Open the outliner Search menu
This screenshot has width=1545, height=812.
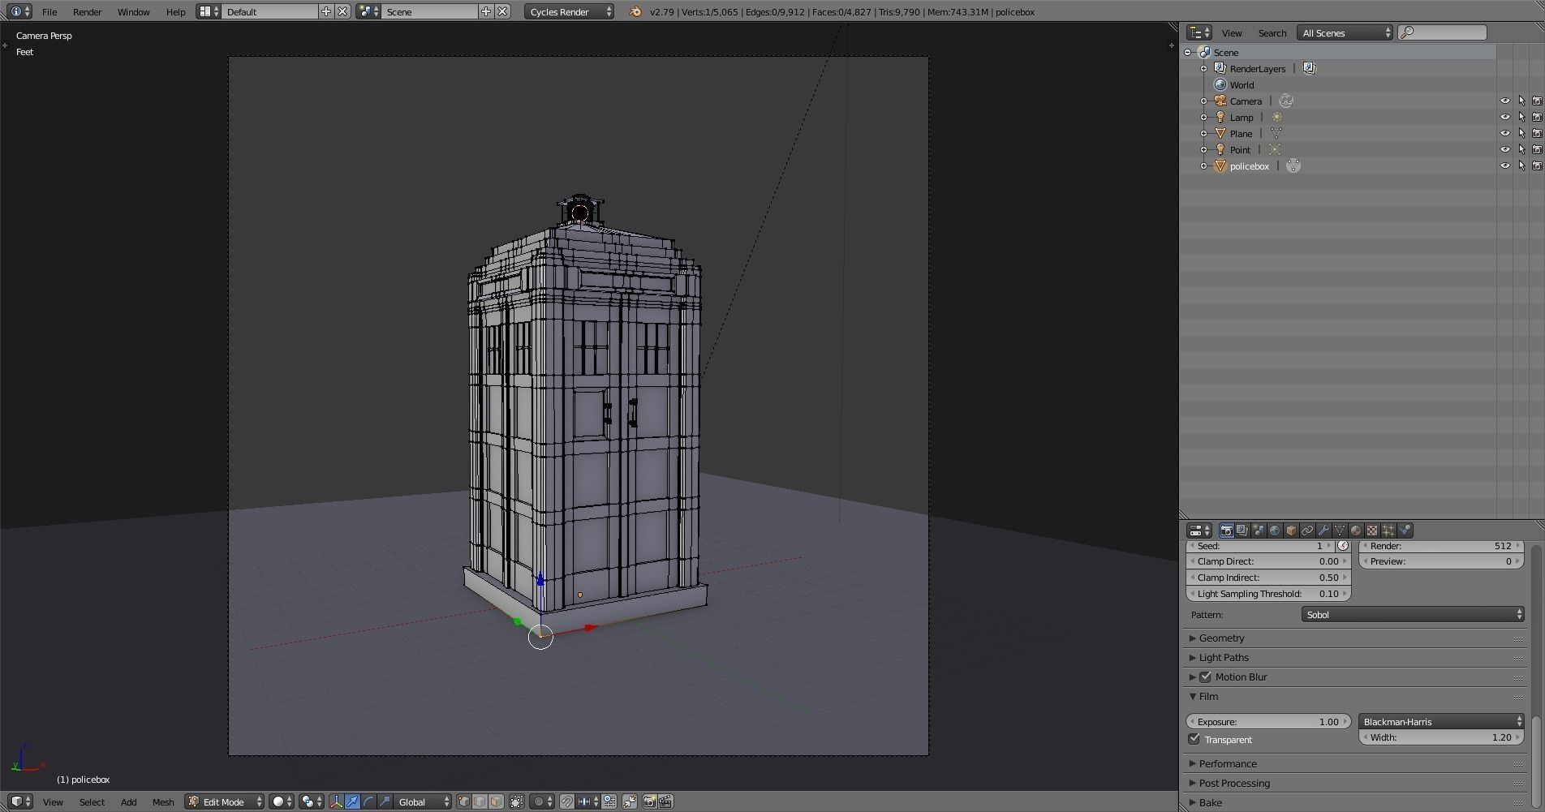(x=1272, y=32)
